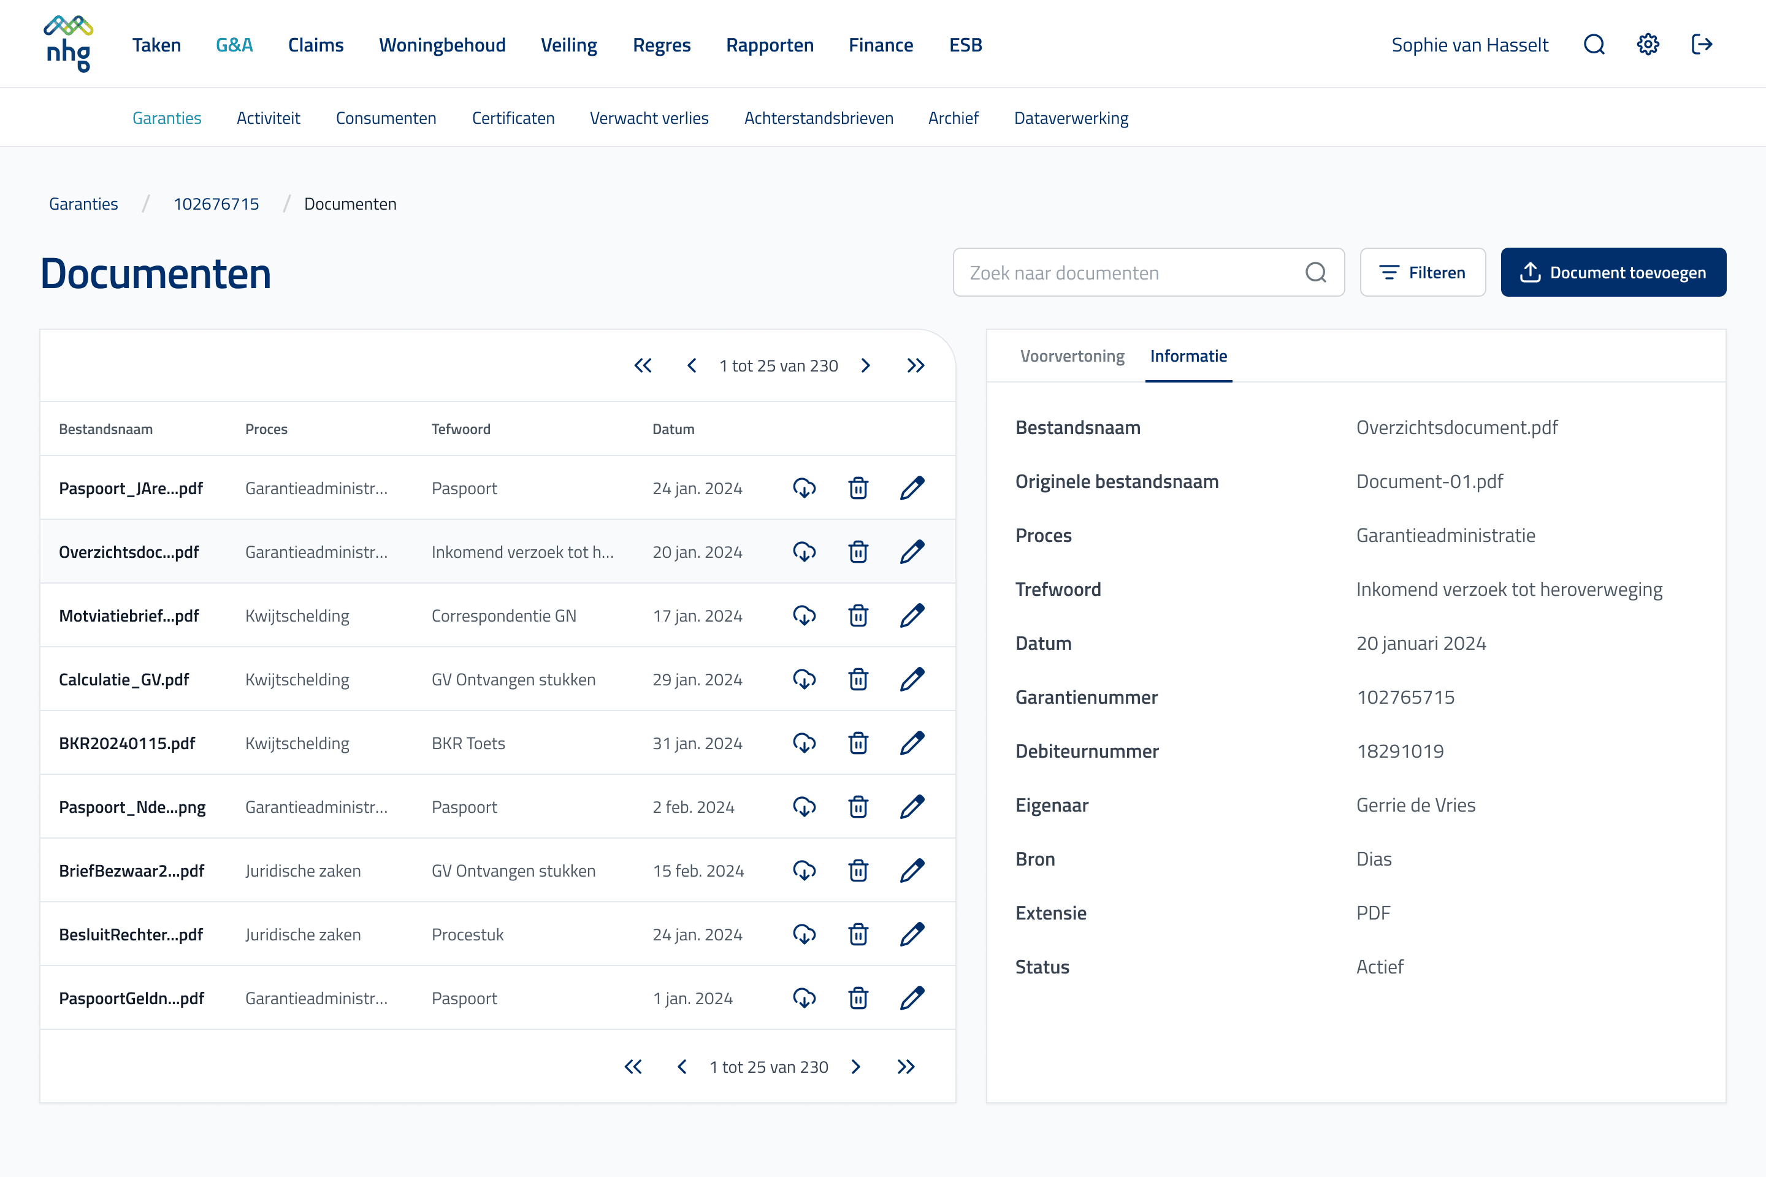Screen dimensions: 1766x1177
Task: Click the logout icon
Action: pyautogui.click(x=1702, y=44)
